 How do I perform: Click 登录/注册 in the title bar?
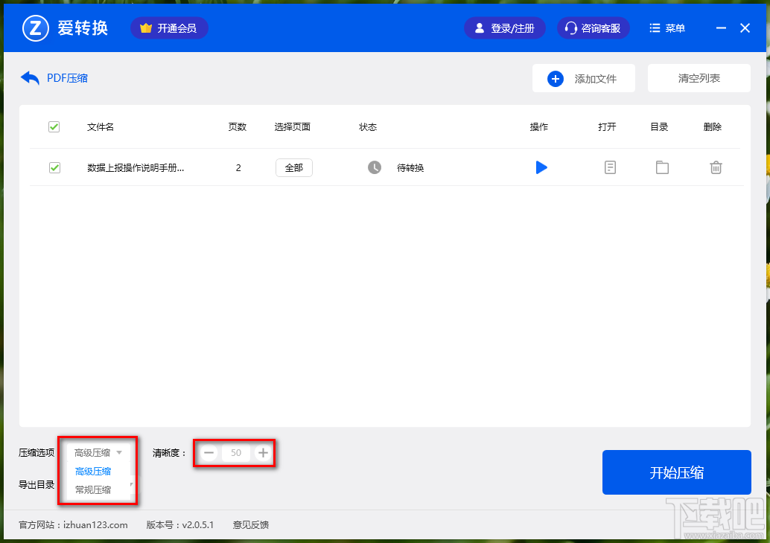click(505, 28)
